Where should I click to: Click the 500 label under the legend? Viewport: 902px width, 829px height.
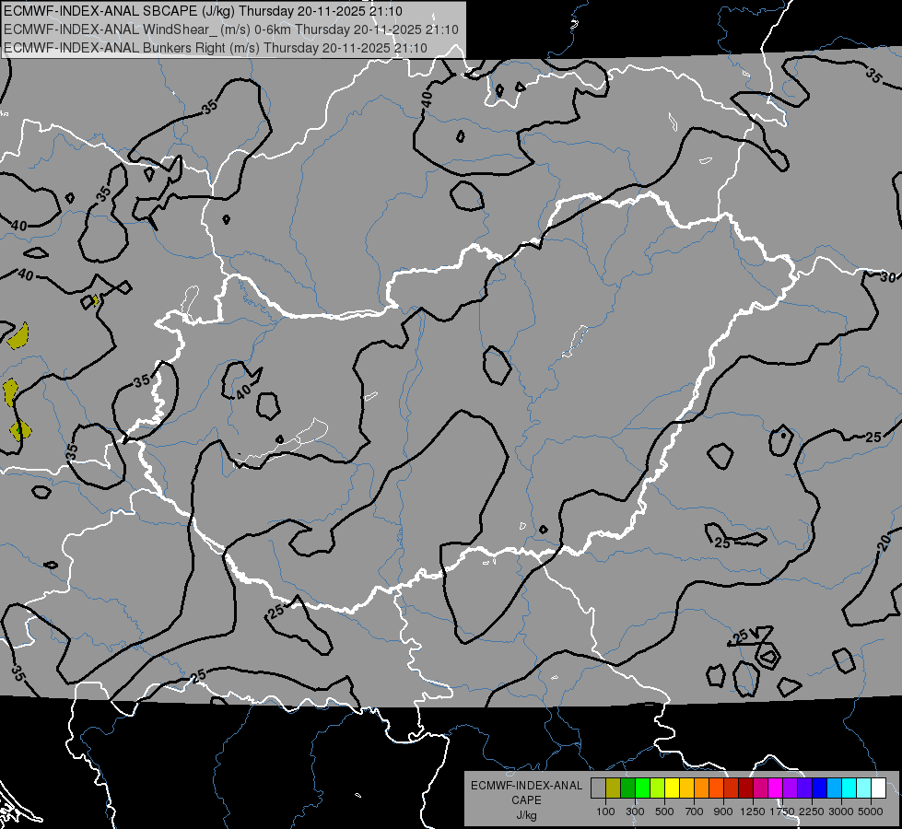(664, 811)
